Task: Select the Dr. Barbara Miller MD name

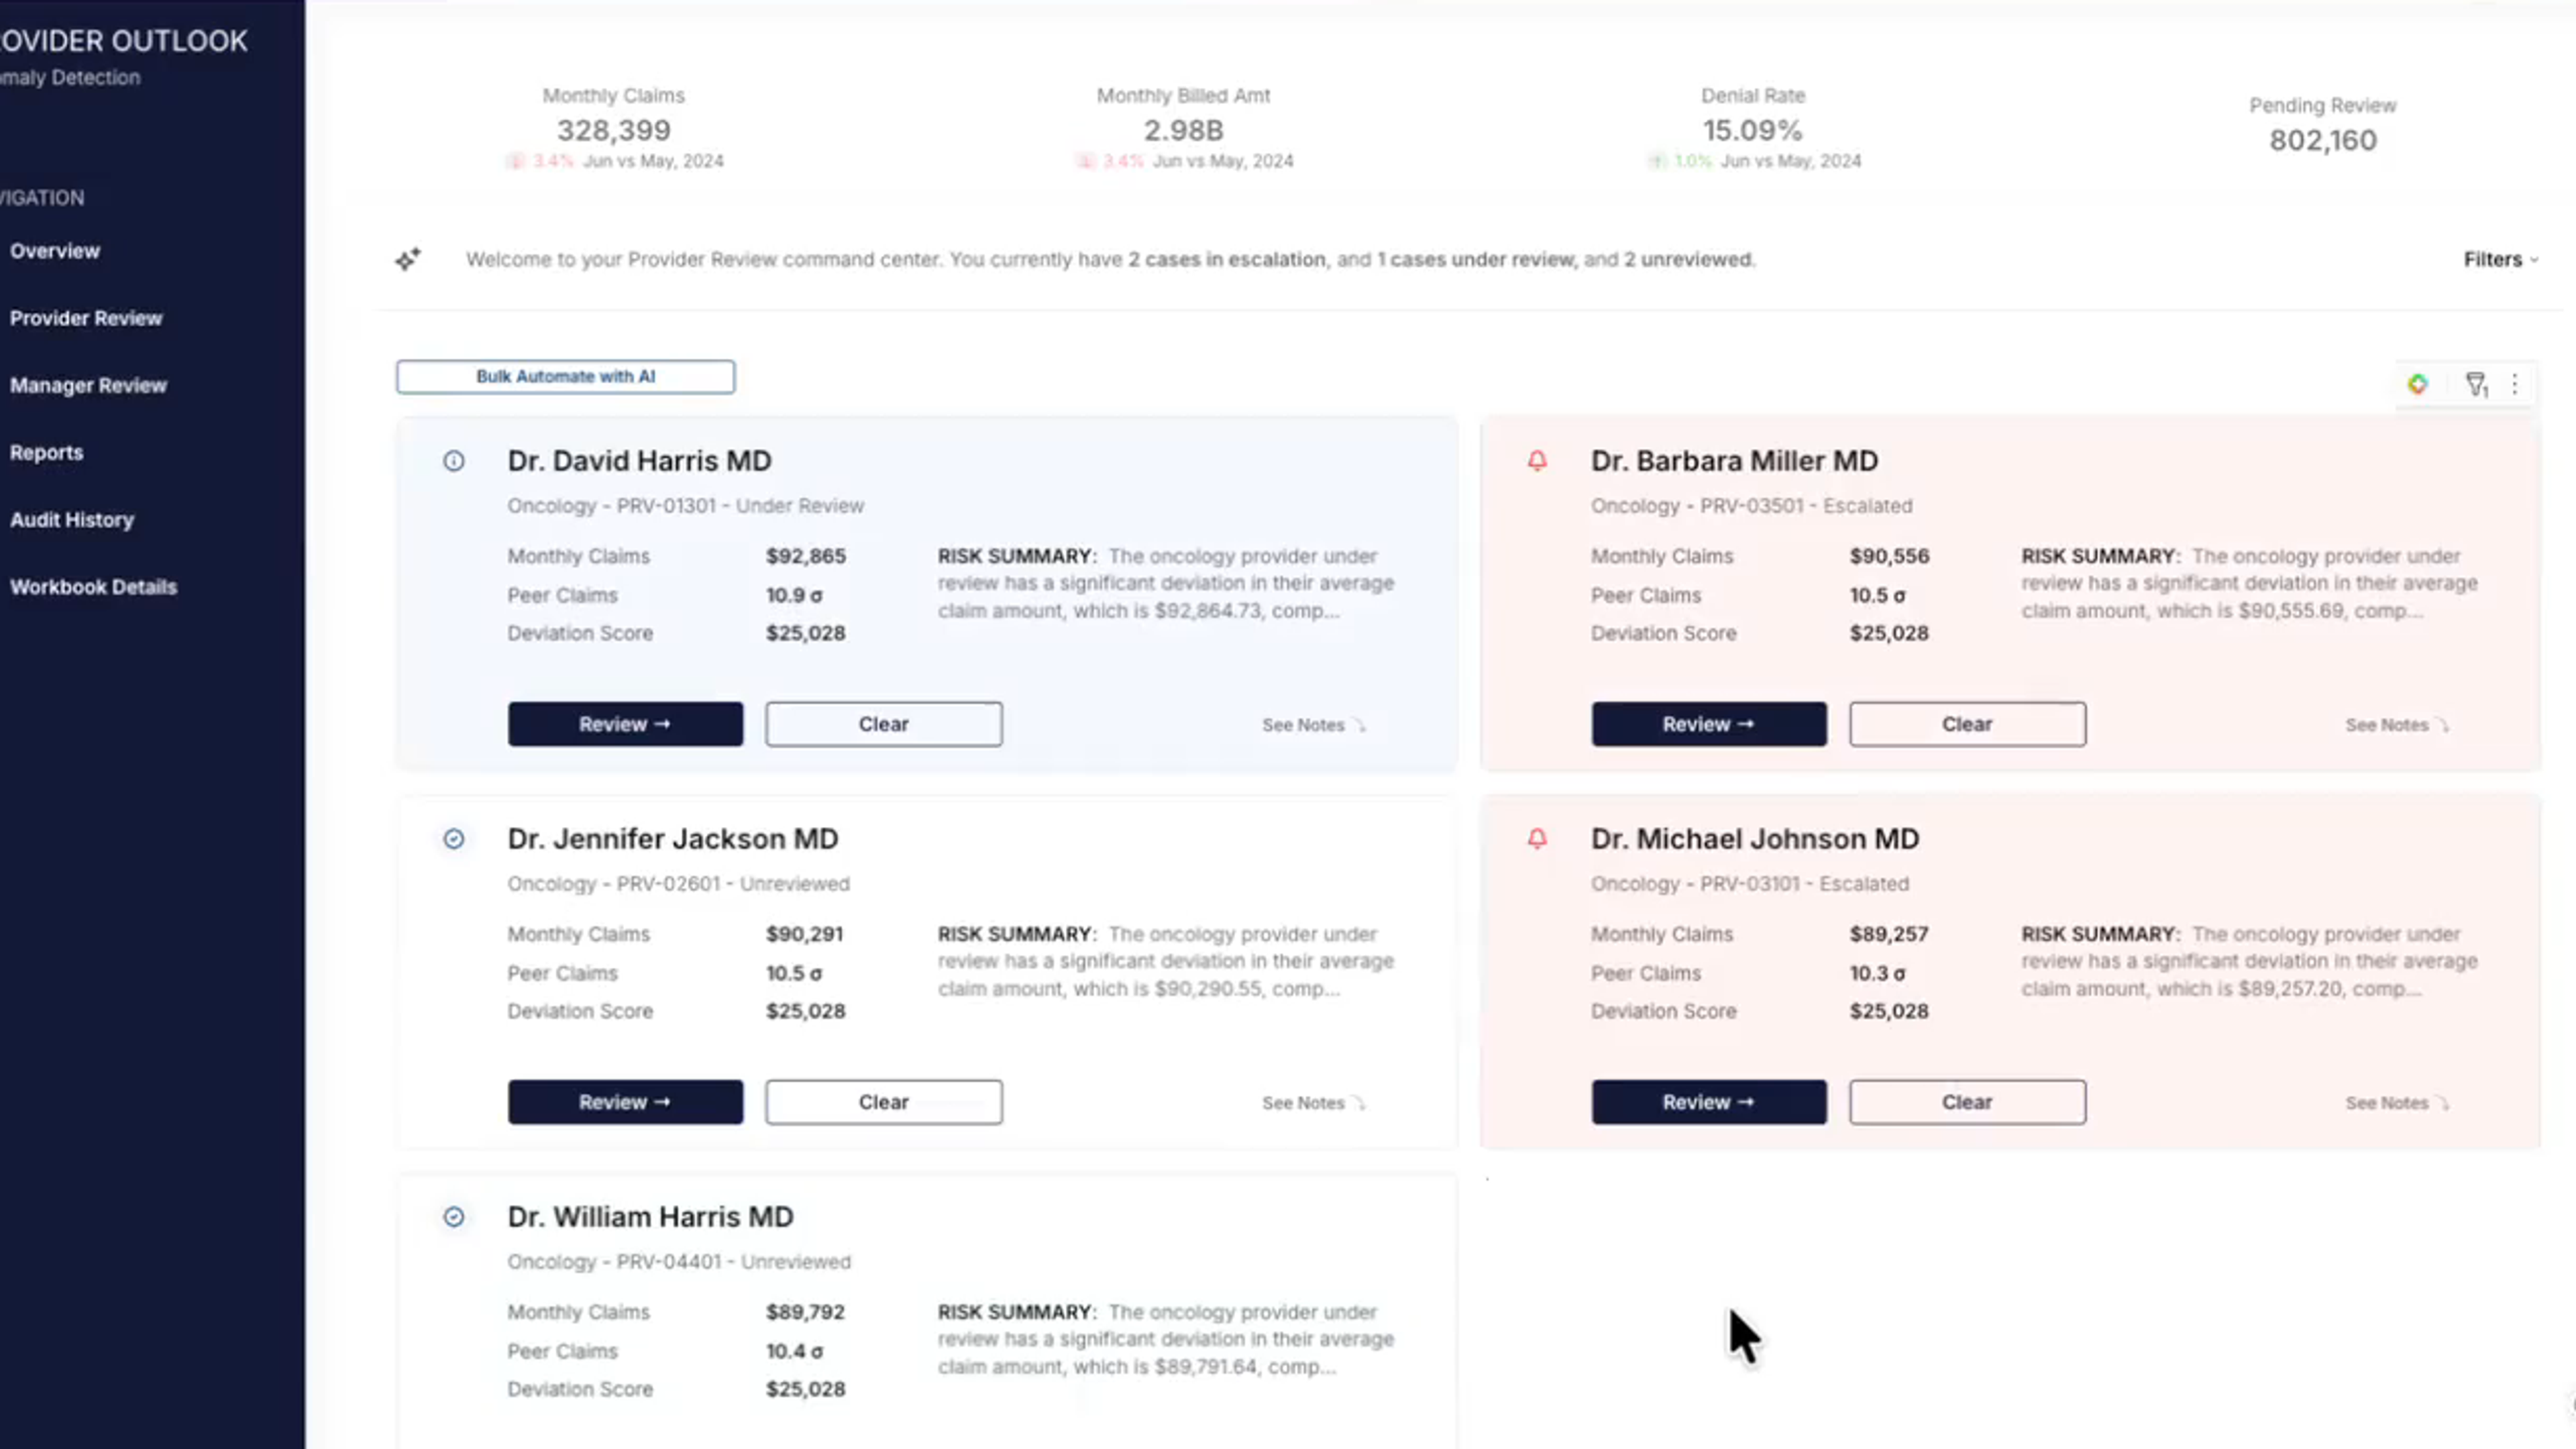Action: pyautogui.click(x=1734, y=461)
